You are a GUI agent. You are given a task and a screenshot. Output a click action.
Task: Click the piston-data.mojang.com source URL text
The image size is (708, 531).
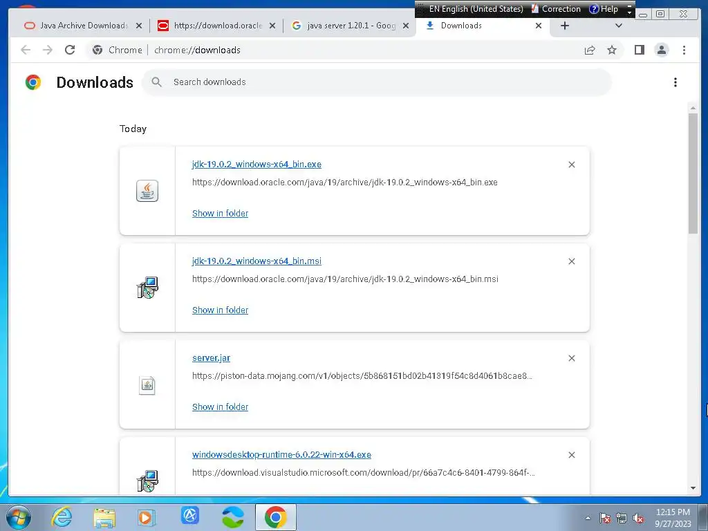(362, 375)
